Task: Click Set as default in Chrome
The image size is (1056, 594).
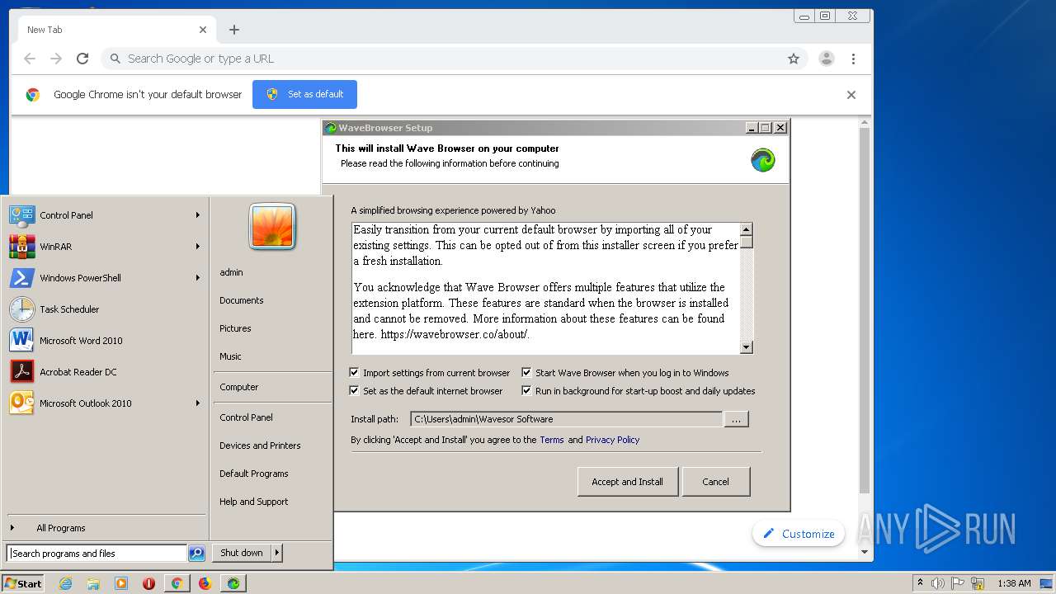Action: point(304,94)
